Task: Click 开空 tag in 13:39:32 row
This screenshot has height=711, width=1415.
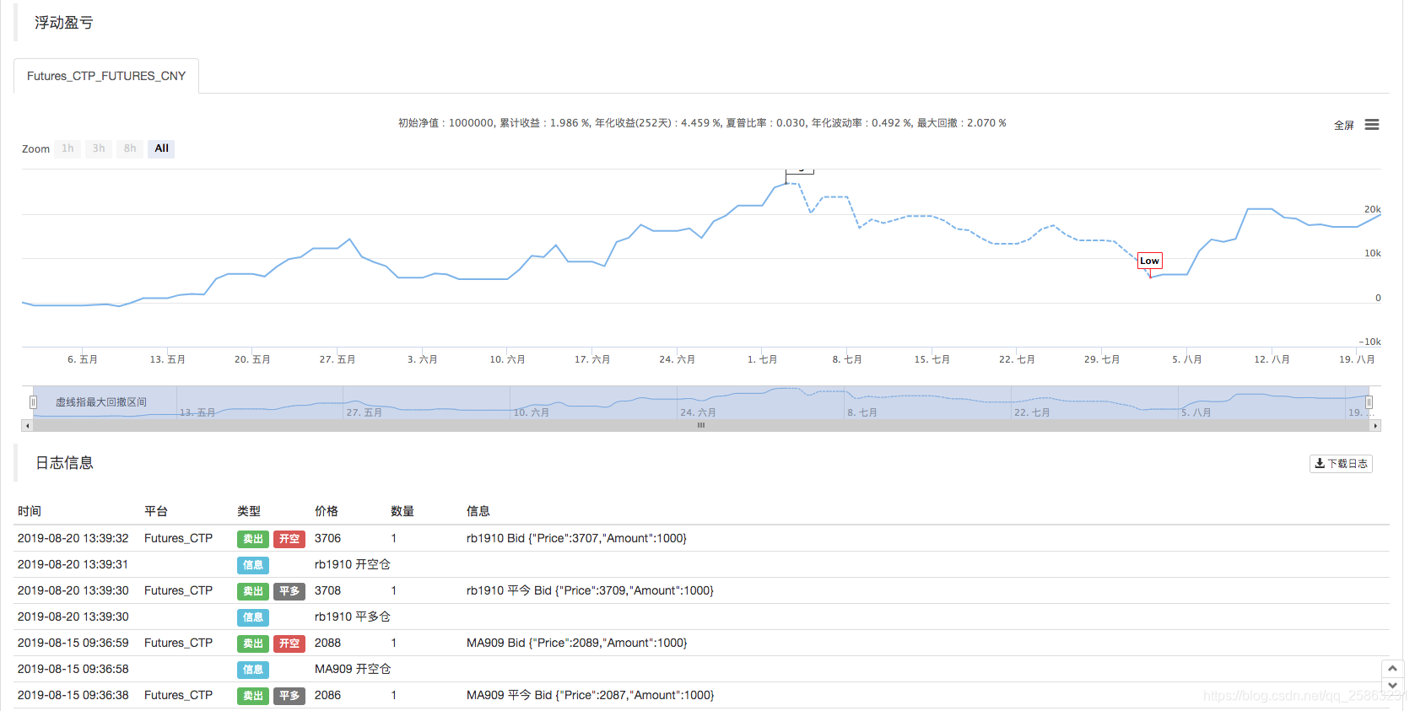Action: pos(289,539)
